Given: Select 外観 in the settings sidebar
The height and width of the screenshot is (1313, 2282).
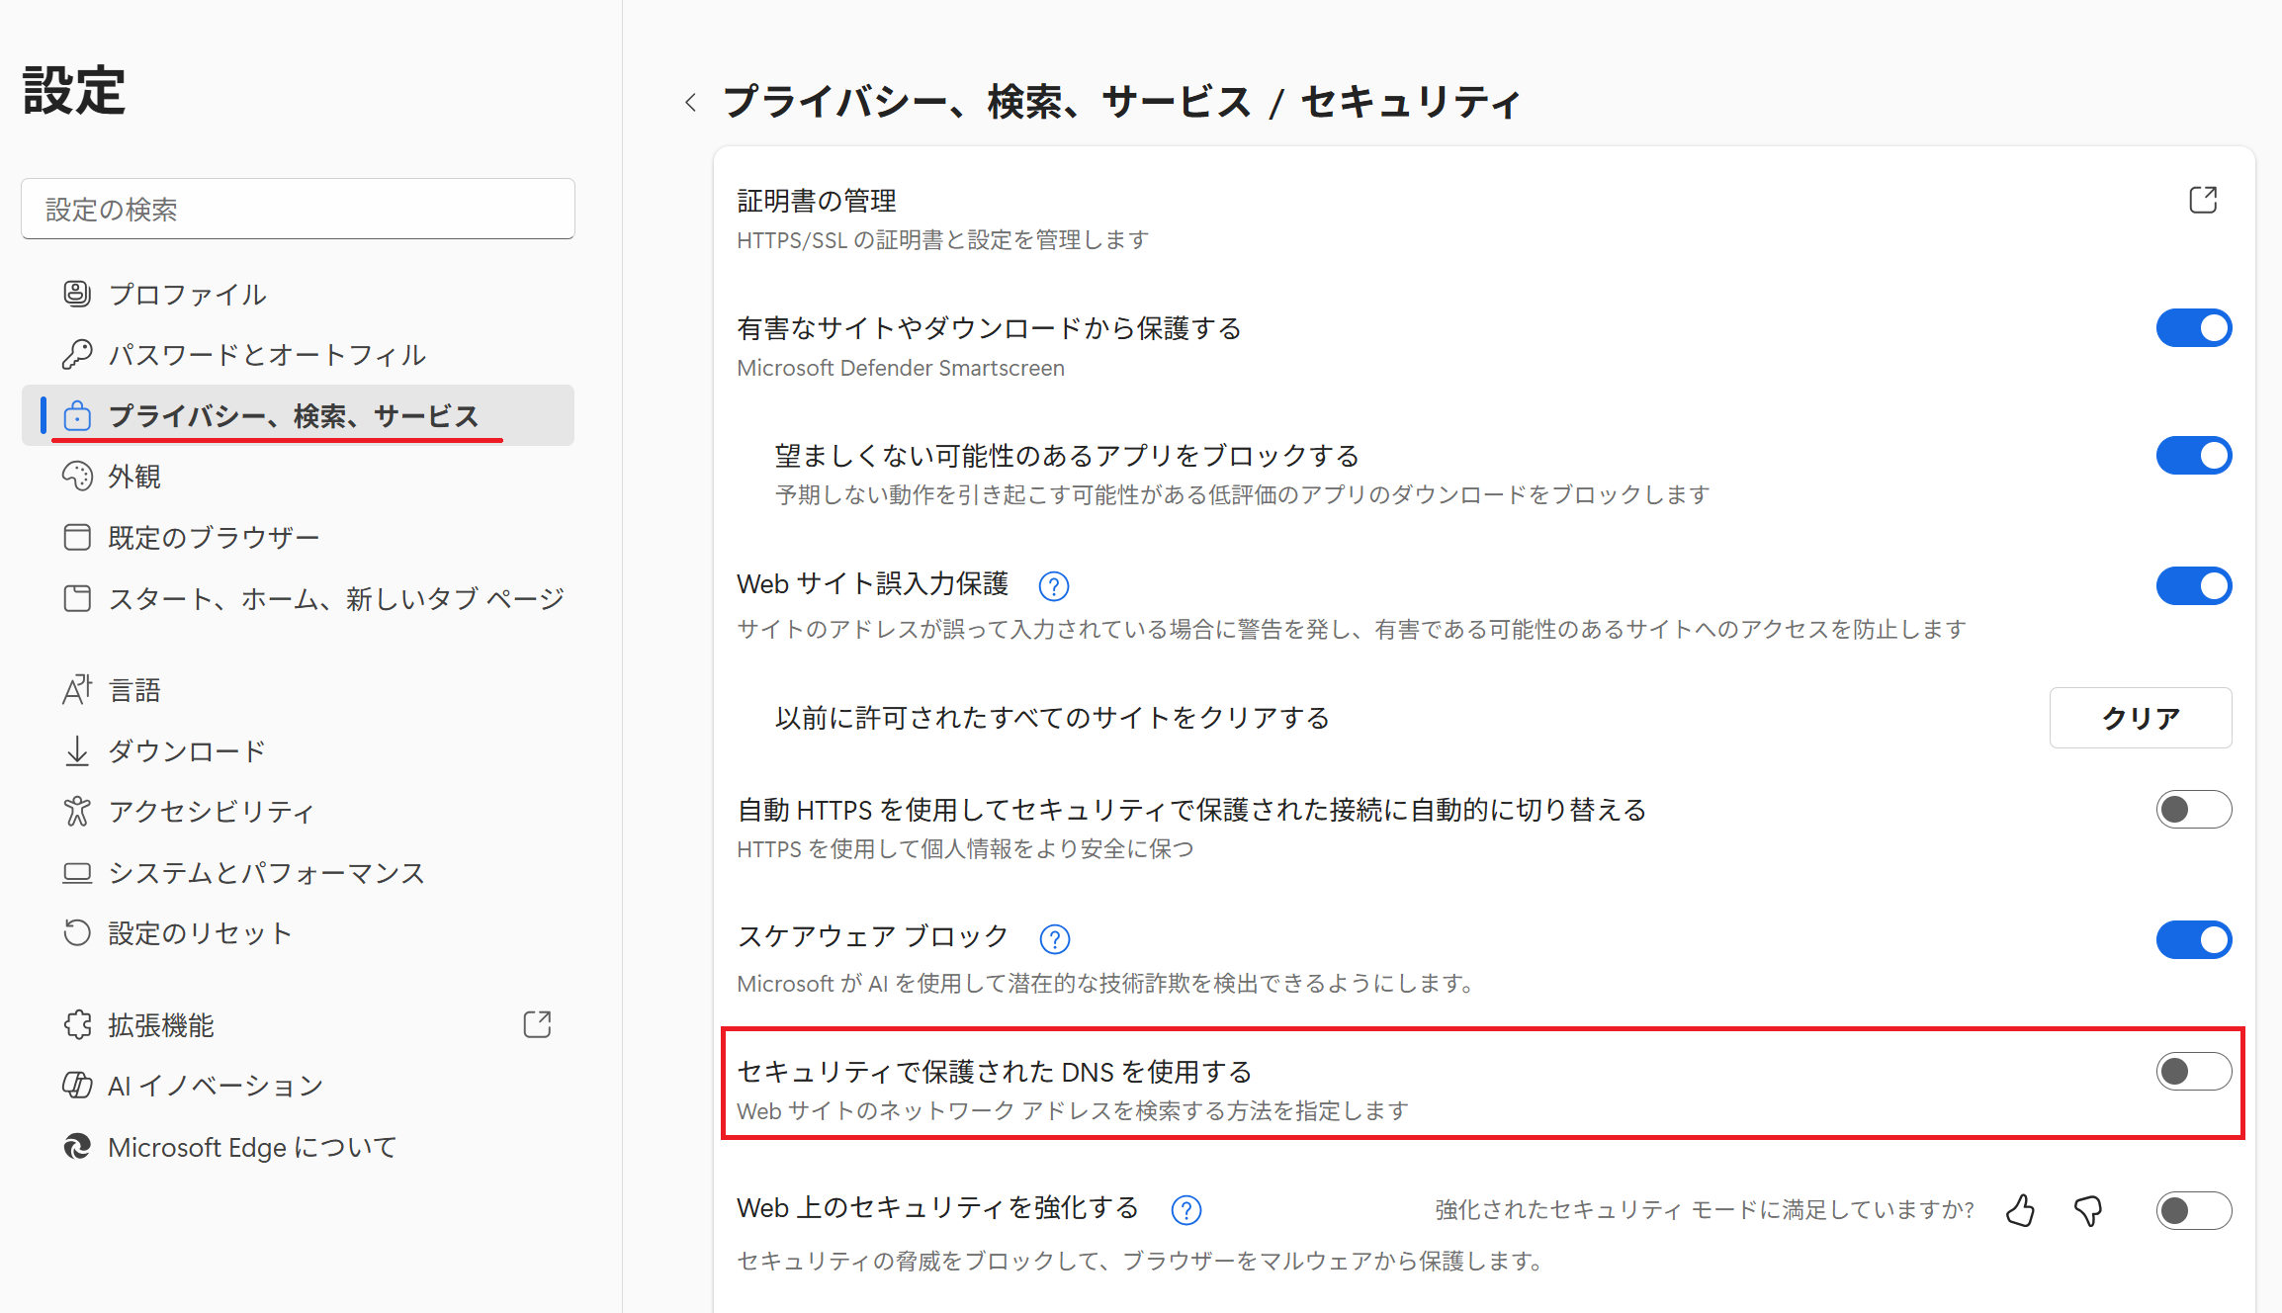Looking at the screenshot, I should 134,477.
